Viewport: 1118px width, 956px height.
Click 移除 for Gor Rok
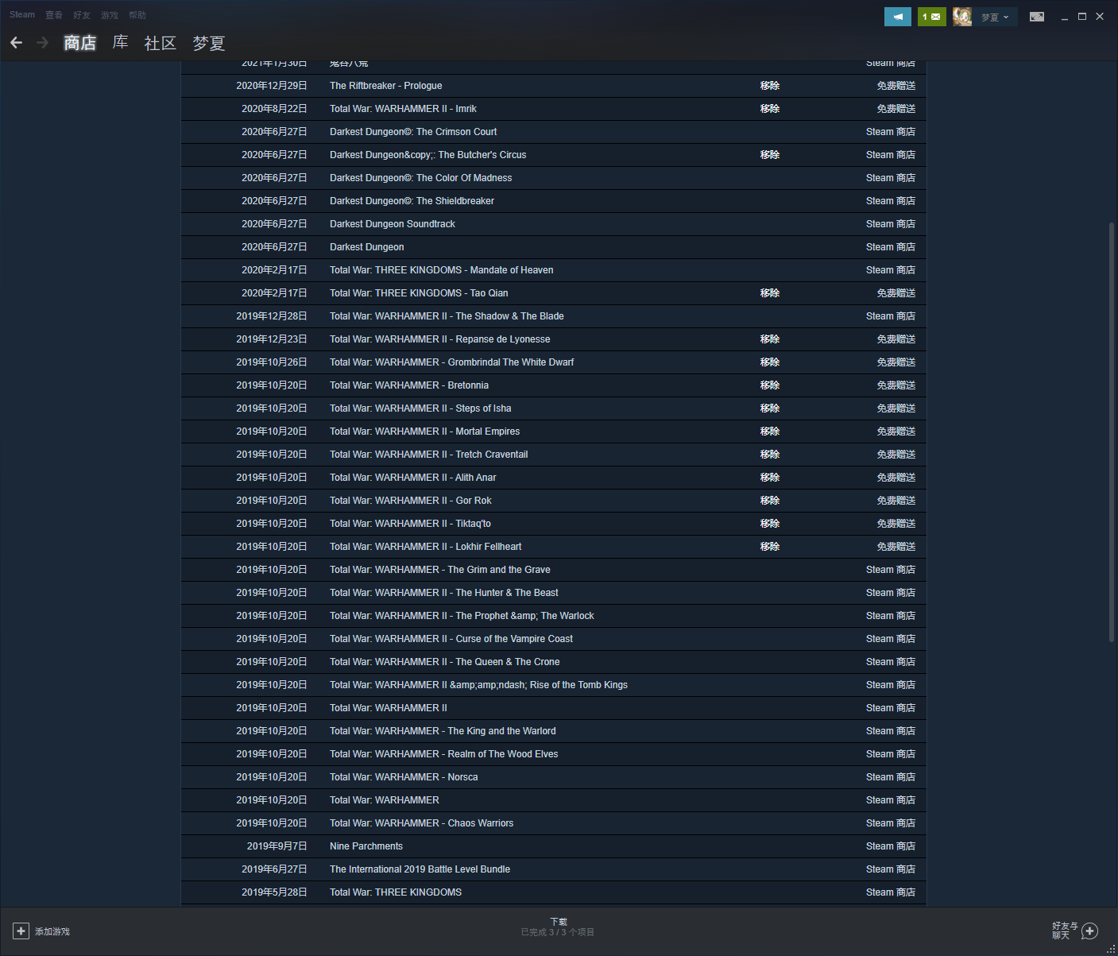(x=770, y=501)
